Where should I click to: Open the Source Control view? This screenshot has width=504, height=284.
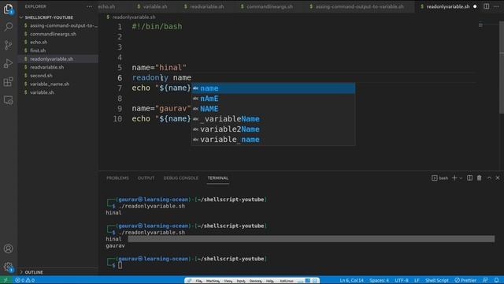[9, 45]
